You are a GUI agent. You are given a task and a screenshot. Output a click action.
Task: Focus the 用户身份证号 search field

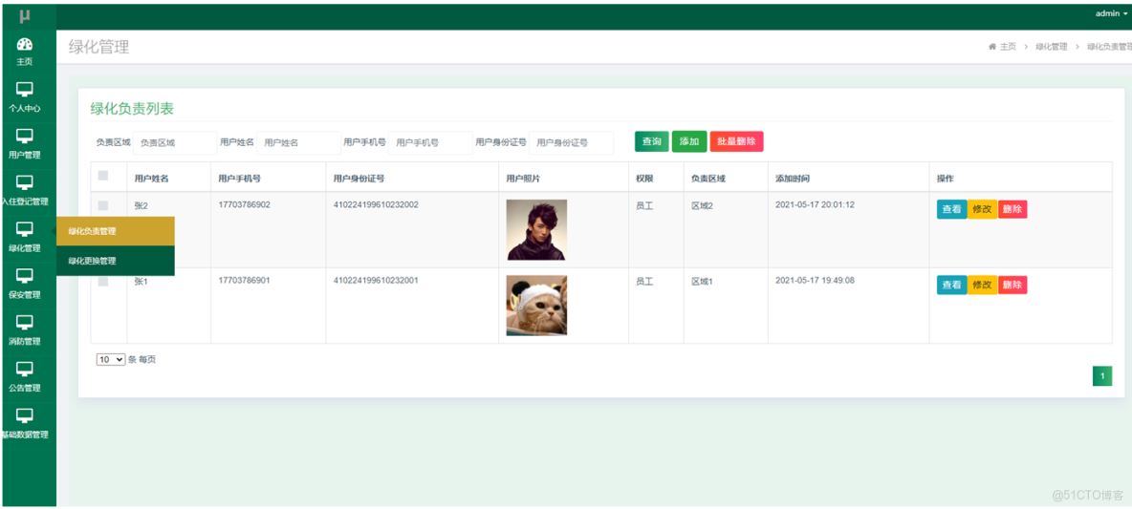(571, 142)
